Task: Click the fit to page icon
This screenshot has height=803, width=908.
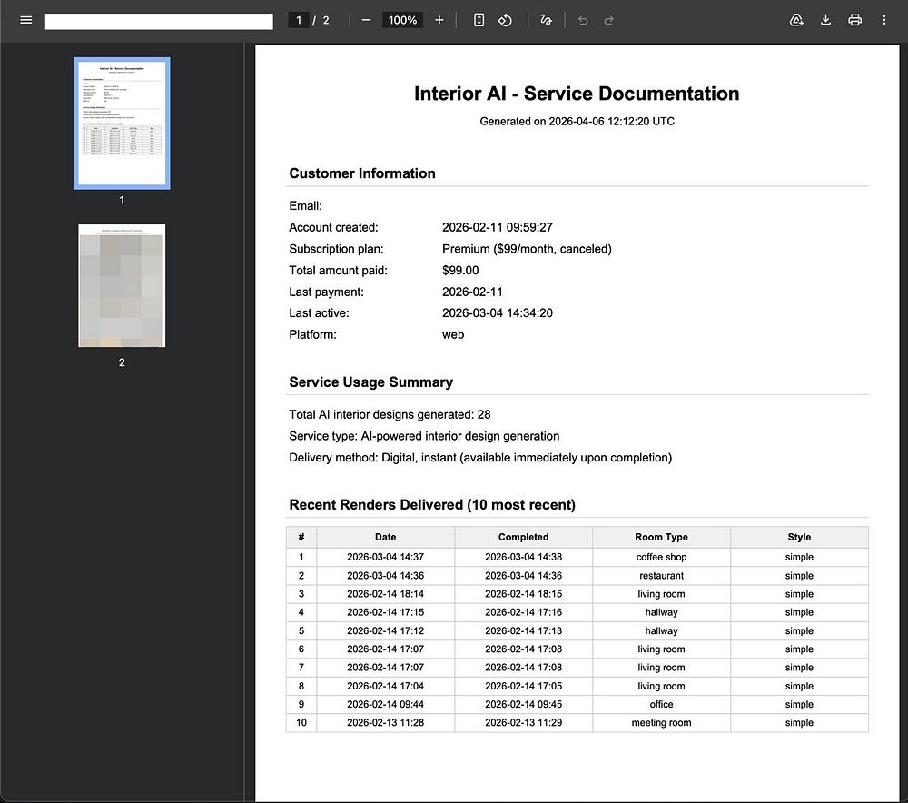Action: (479, 20)
